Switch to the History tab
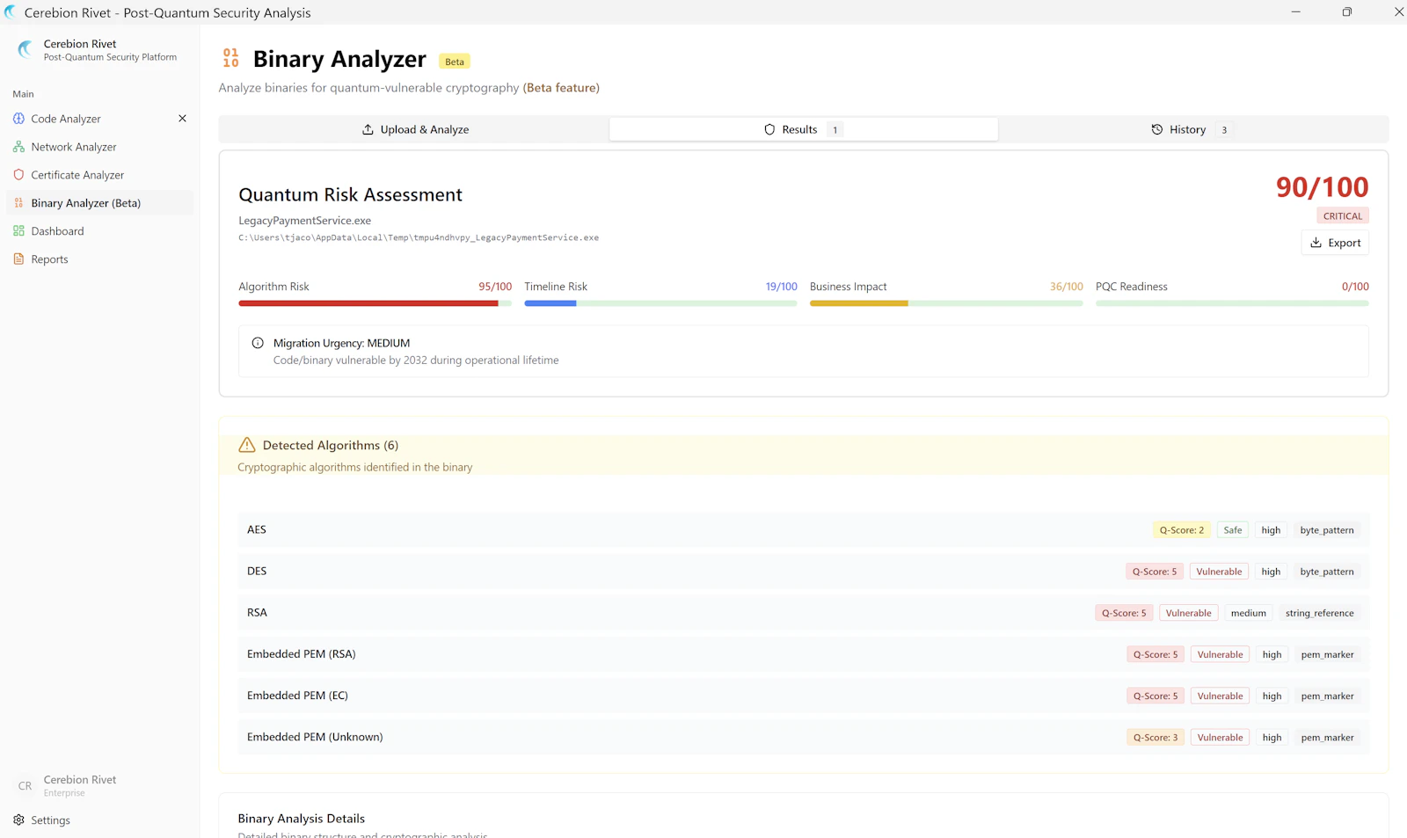The height and width of the screenshot is (838, 1407). pos(1192,129)
